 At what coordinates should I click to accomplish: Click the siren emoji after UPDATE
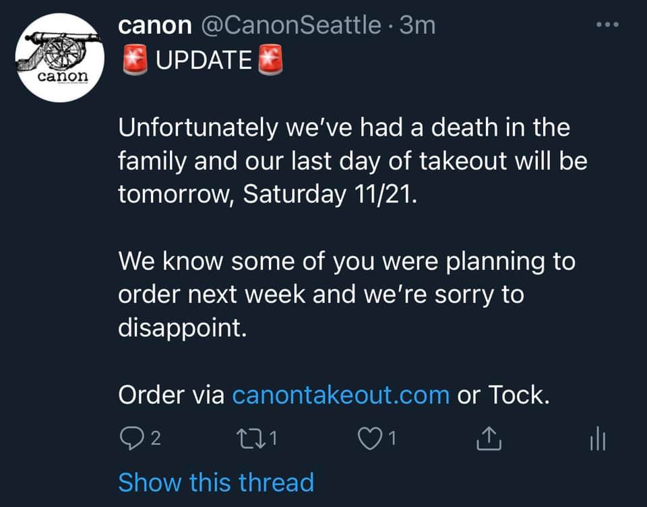tap(270, 60)
